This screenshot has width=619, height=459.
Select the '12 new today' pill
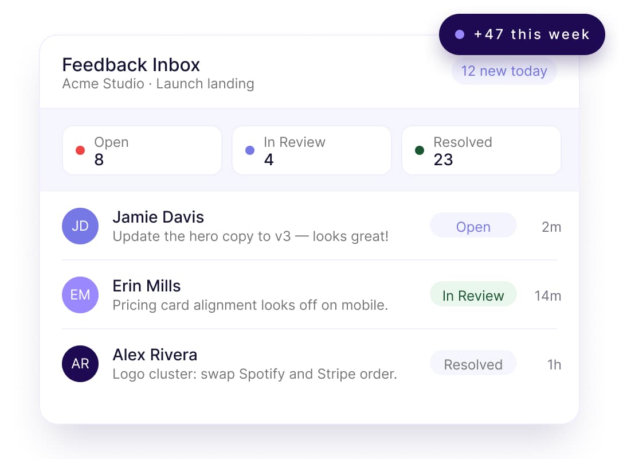504,71
